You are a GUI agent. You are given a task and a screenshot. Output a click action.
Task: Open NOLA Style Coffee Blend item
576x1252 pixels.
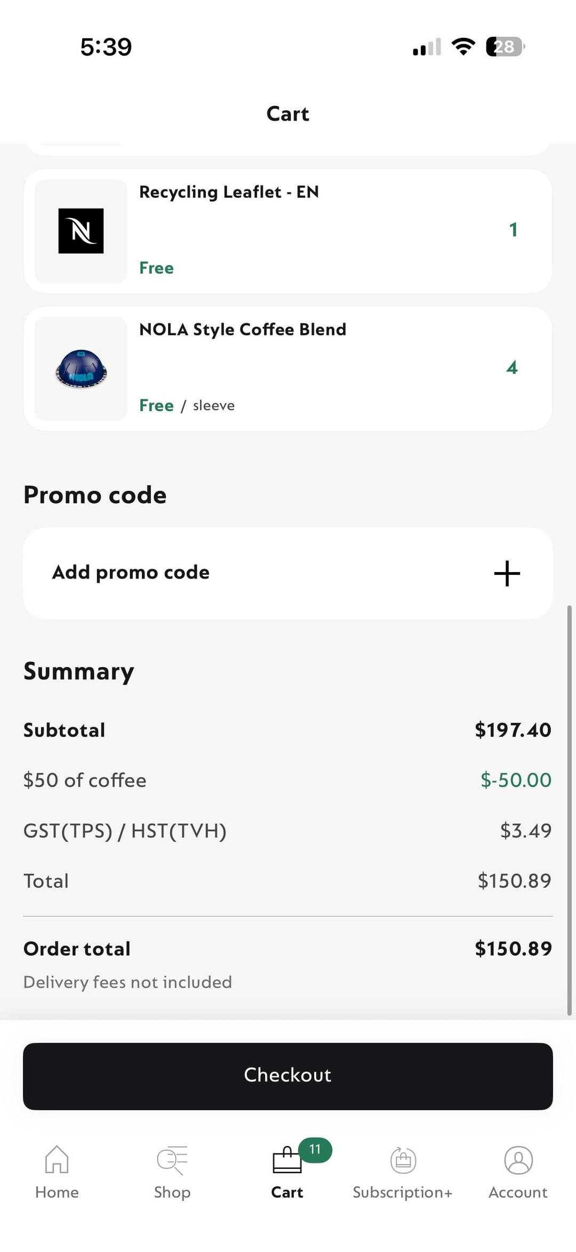coord(243,330)
